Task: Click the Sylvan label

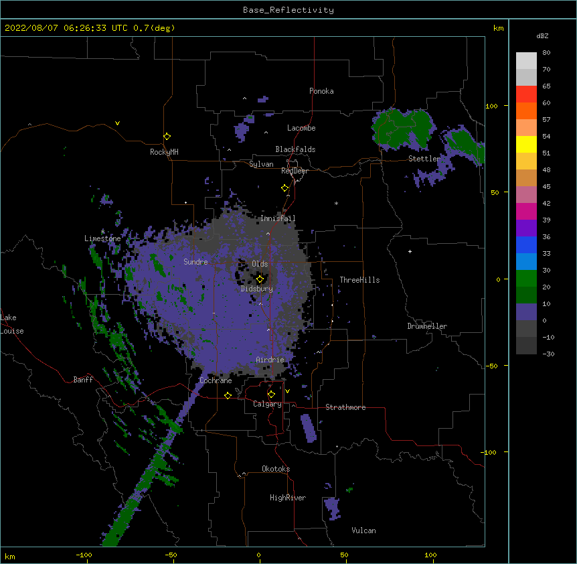Action: click(x=261, y=164)
